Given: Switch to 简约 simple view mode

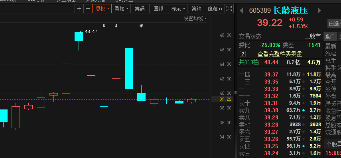Looking at the screenshot, I should click(x=196, y=9).
